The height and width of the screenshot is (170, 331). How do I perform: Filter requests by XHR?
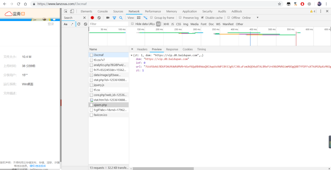pos(166,24)
